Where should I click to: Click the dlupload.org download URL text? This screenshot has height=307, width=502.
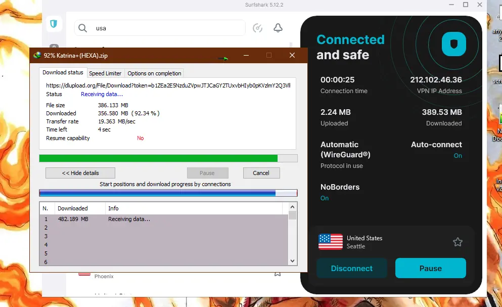coord(168,85)
